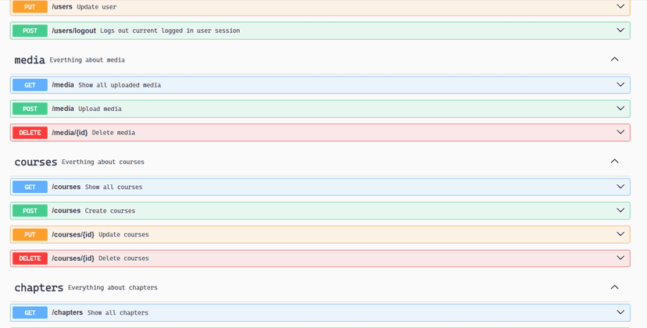Expand the GET /chapters row chevron
This screenshot has width=647, height=328.
pos(620,312)
